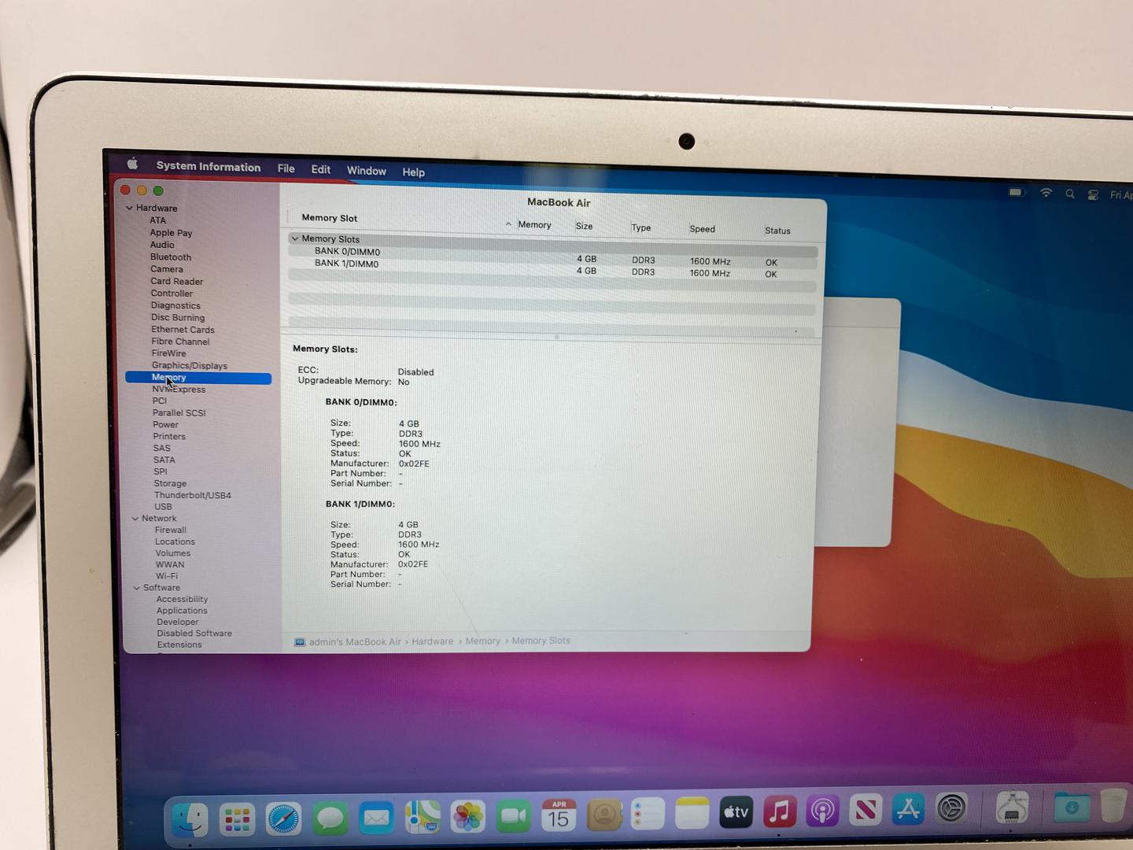Click battery status icon in menu bar

[1017, 192]
